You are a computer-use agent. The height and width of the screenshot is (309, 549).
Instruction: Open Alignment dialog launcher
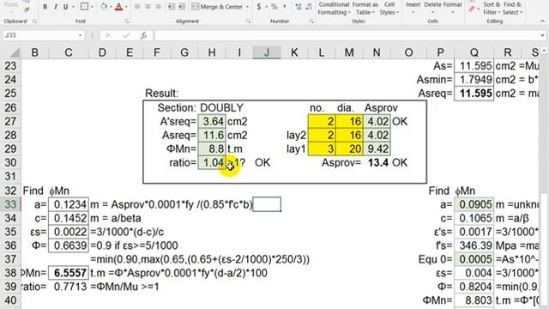tap(248, 21)
